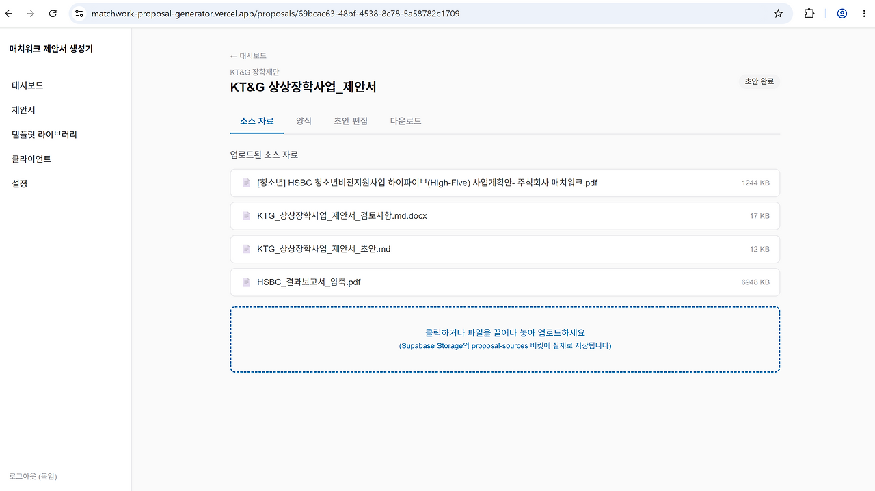Click file icon of 제안서_초안.md row
Viewport: 875px width, 491px height.
(x=246, y=249)
